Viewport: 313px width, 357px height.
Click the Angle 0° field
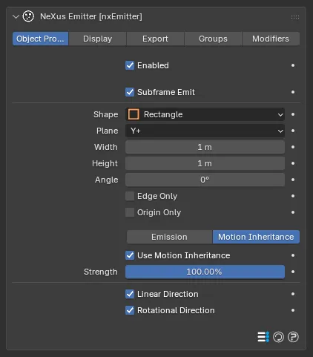pos(205,180)
